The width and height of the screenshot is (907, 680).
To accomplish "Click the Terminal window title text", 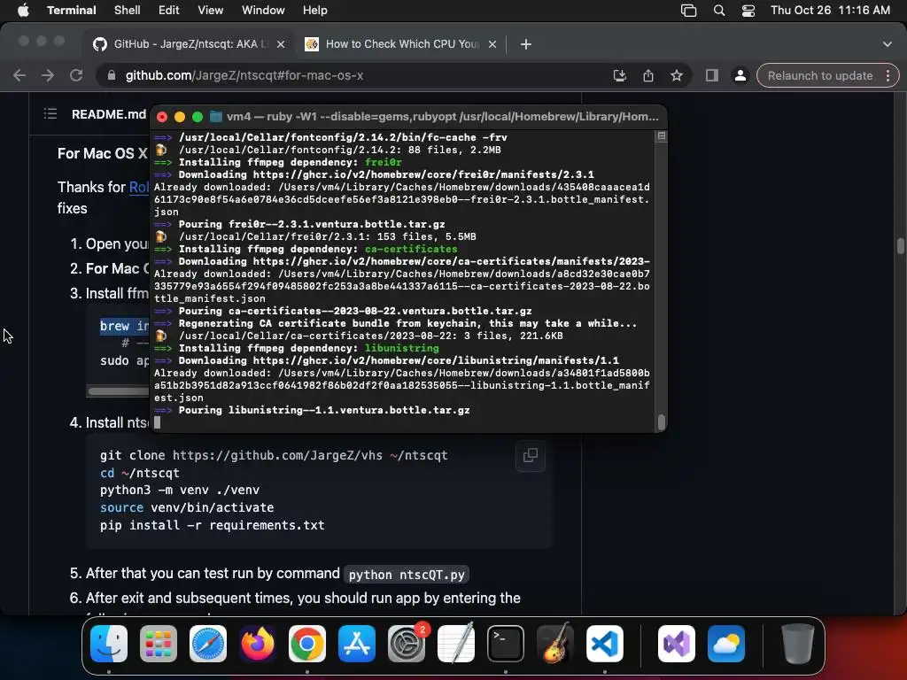I will [443, 117].
